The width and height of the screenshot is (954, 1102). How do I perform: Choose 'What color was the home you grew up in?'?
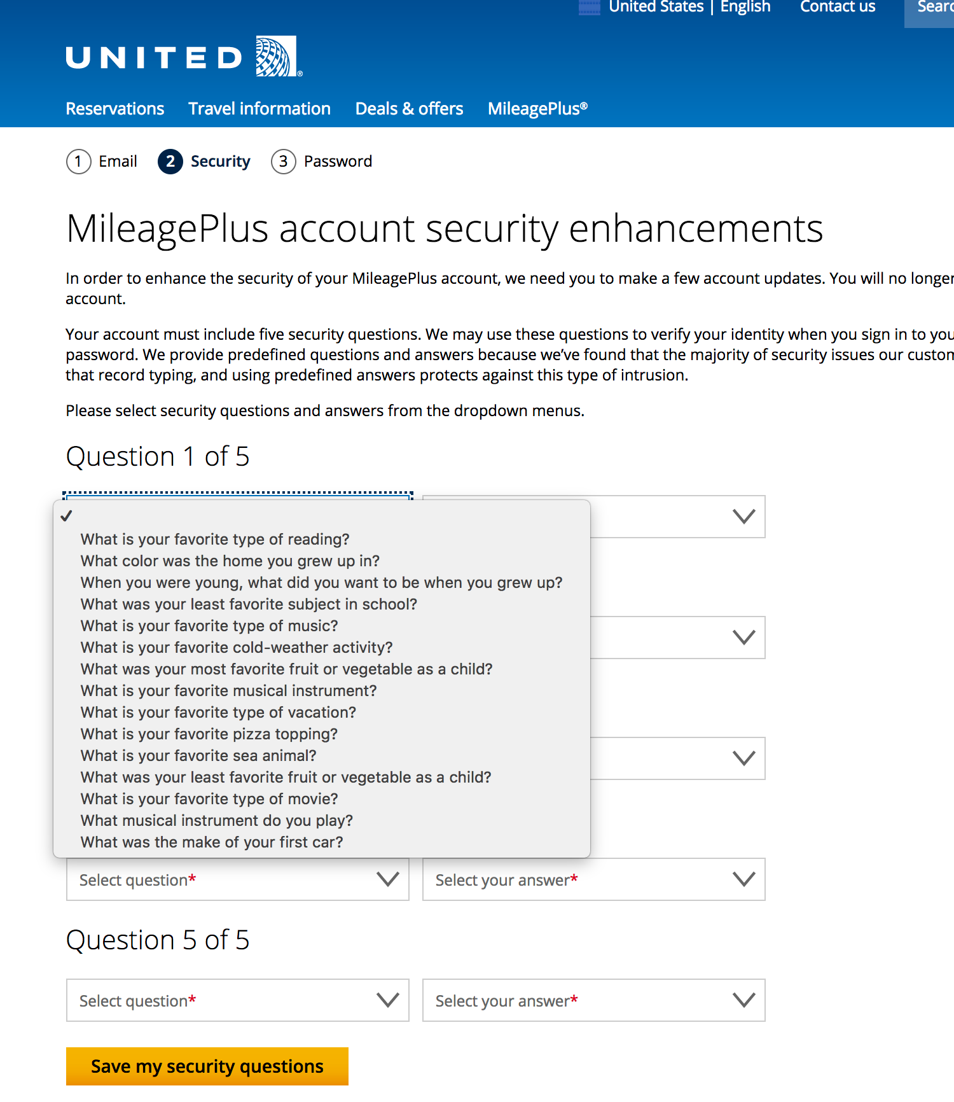(322, 561)
